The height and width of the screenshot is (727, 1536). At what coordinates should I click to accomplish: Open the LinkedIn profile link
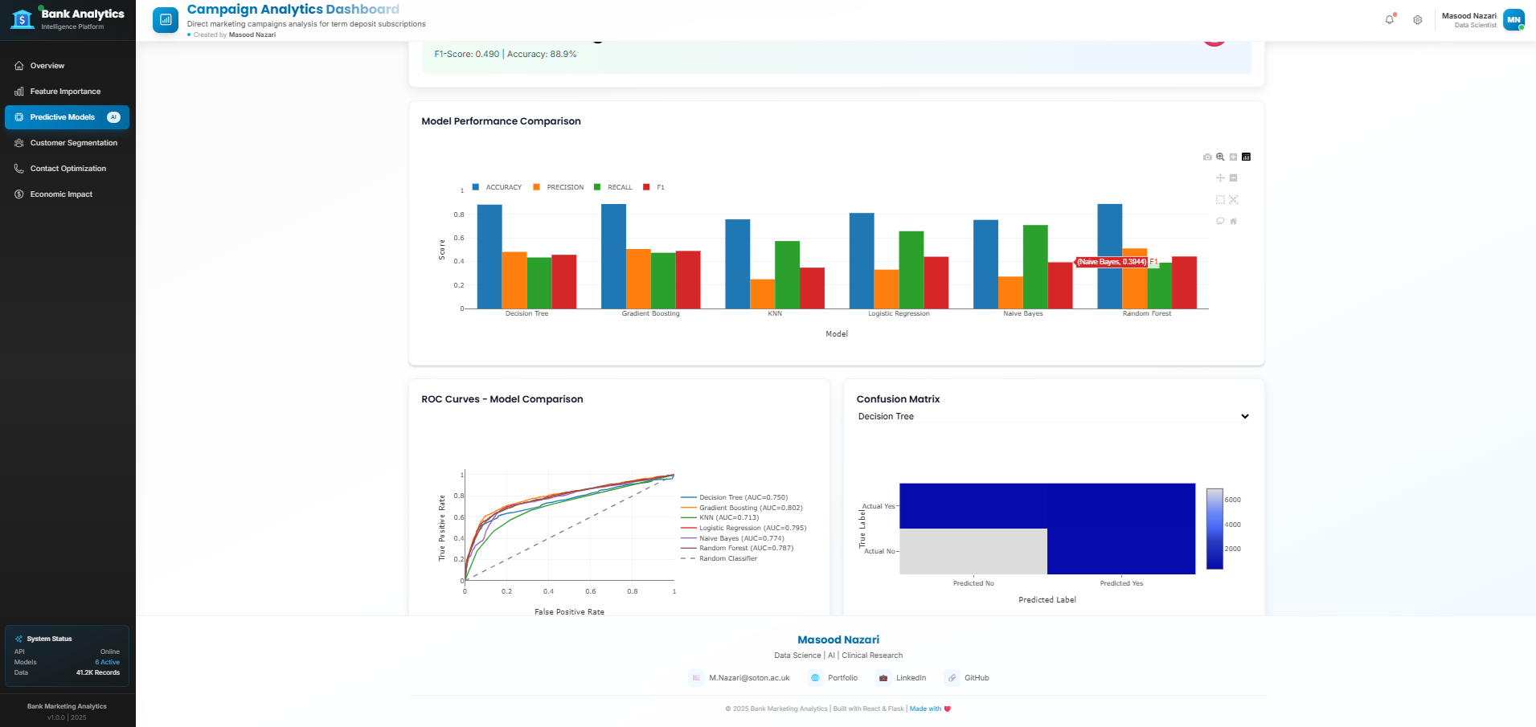902,678
